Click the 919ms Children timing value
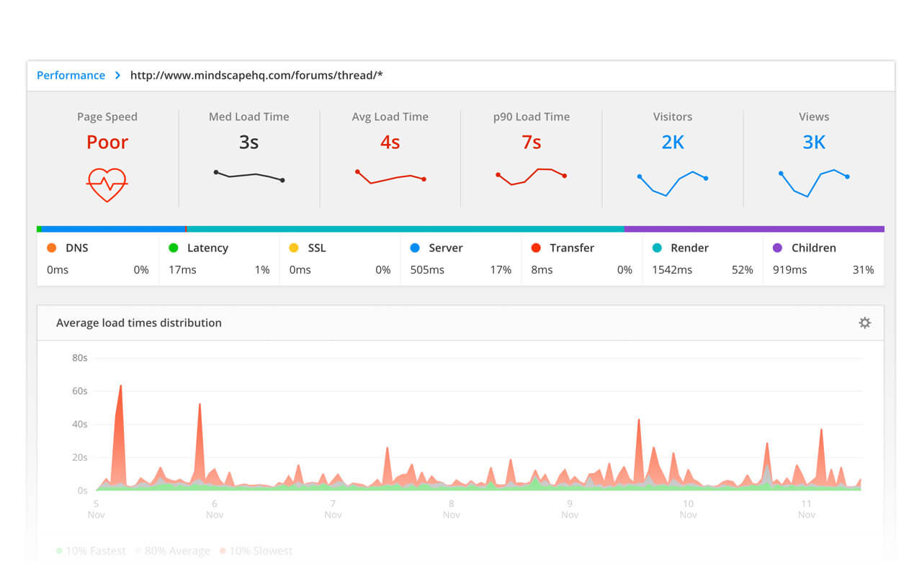Viewport: 922px width, 576px height. 790,270
